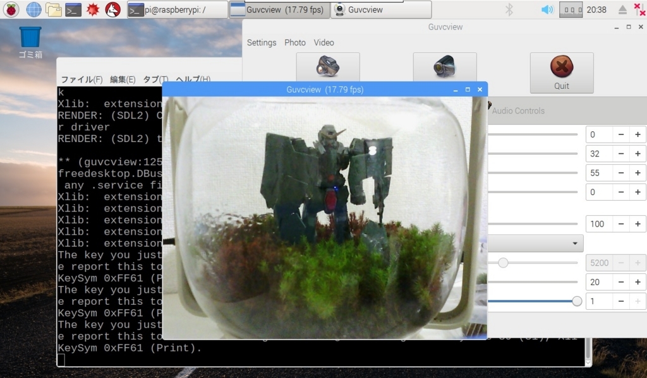Decrease the value showing 1

pyautogui.click(x=620, y=302)
